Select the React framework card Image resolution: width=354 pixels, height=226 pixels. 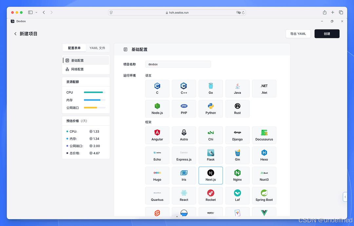coord(184,196)
